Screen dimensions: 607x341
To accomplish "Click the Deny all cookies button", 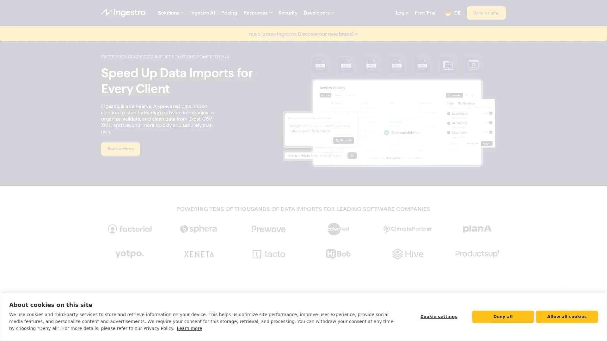I will pos(503,317).
